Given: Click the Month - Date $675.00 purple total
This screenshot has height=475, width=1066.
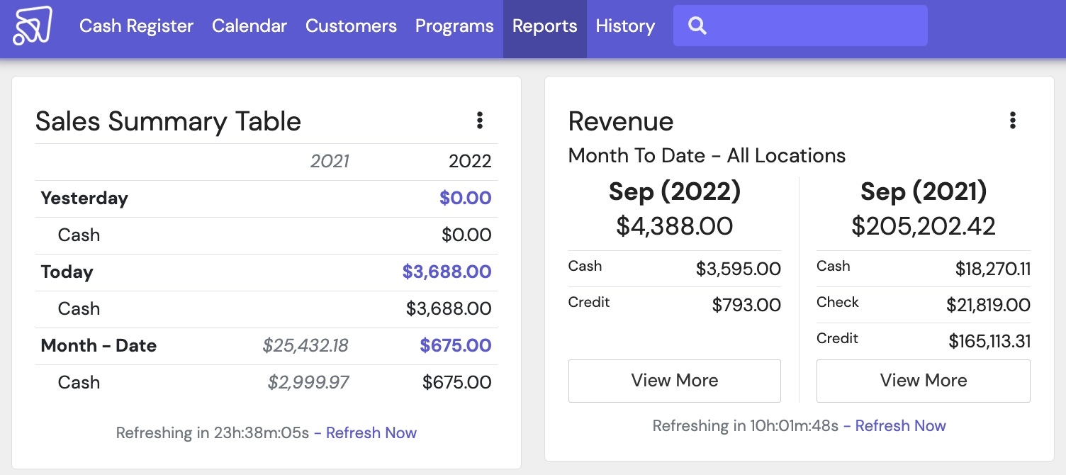Looking at the screenshot, I should click(x=455, y=346).
